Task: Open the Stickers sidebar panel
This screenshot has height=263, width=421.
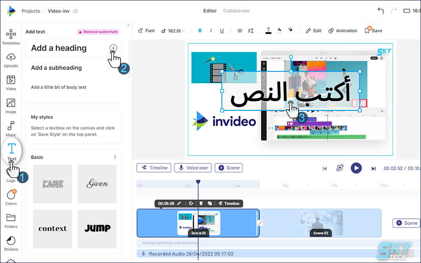Action: 11,244
